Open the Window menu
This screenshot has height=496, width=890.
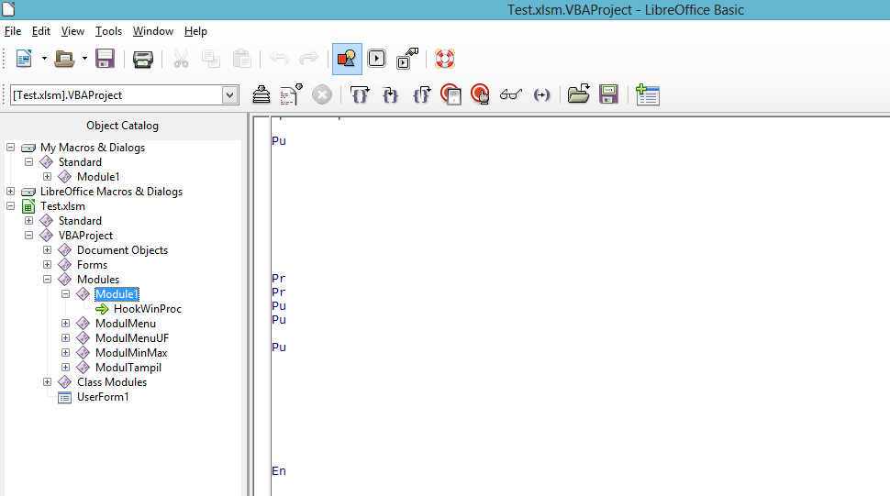pos(152,31)
